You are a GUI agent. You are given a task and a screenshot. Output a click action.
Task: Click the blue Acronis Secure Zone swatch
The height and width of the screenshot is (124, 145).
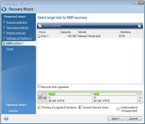(x=80, y=107)
